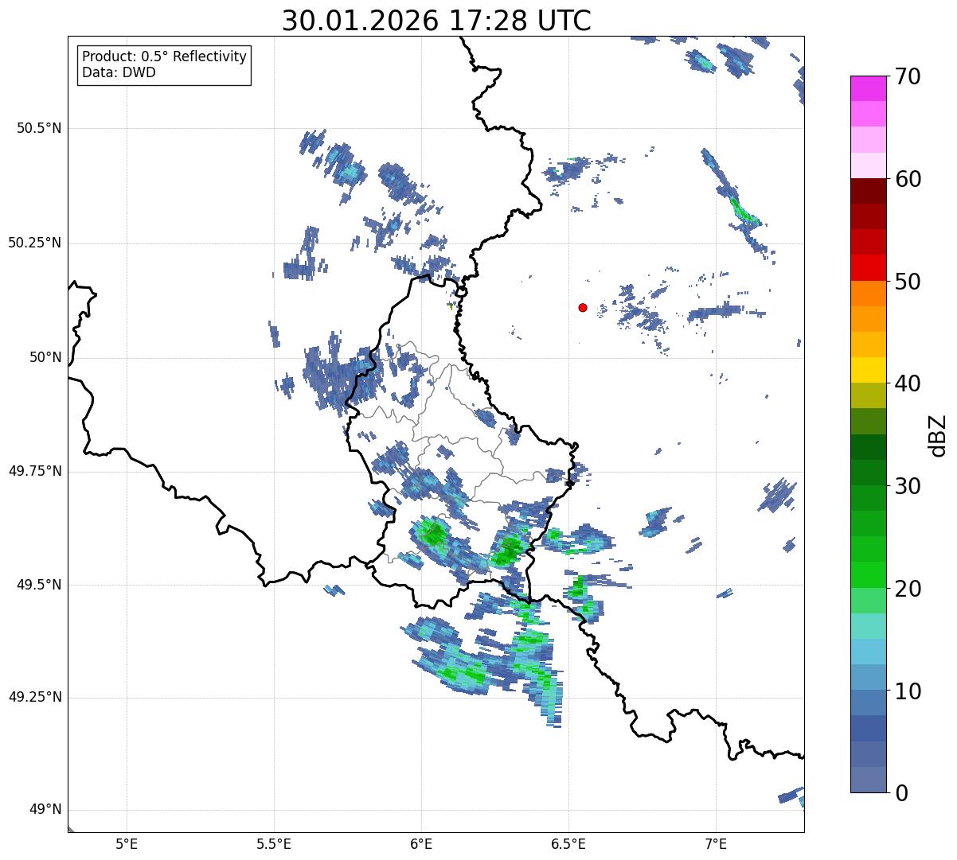
Task: Click the colorbar tick label "60"
Action: point(908,180)
